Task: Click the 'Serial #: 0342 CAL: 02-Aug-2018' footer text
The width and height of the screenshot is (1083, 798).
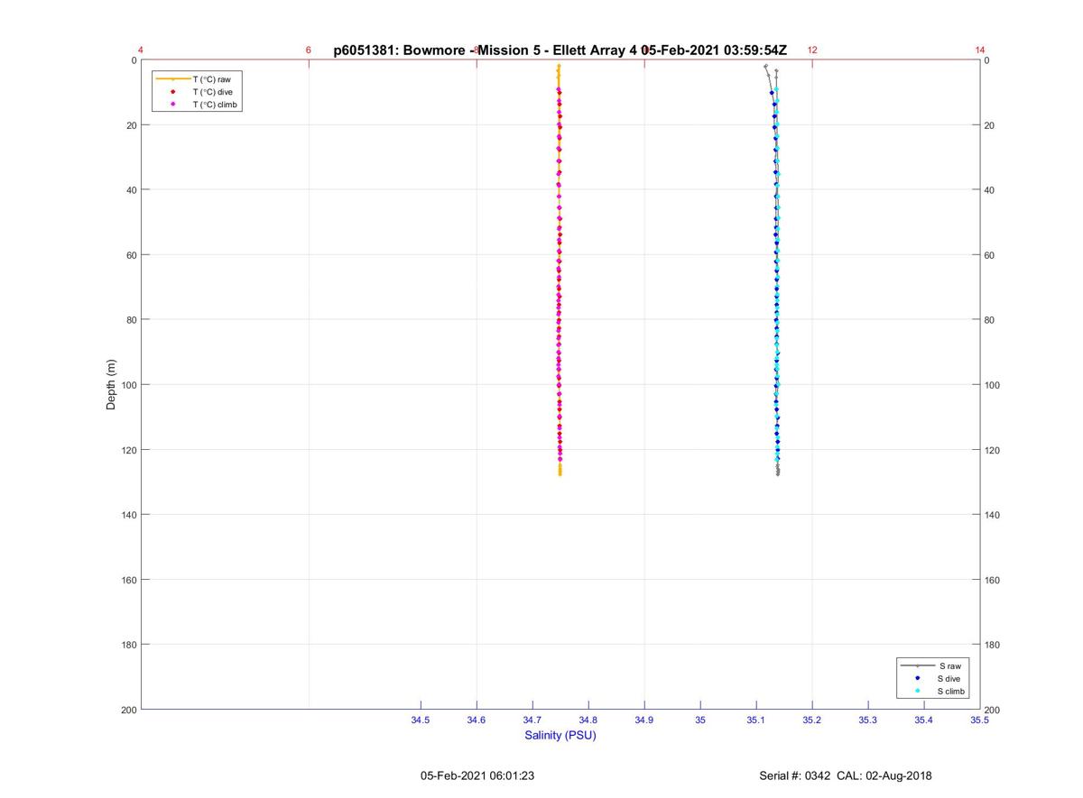Action: 846,775
